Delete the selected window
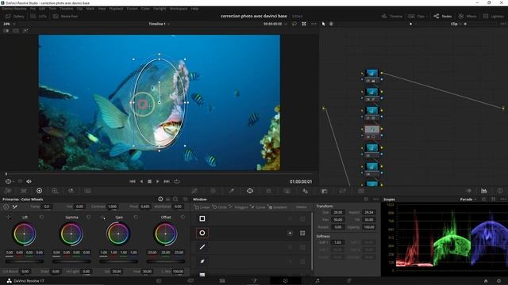Viewport: 508px width, 285px height. [x=301, y=207]
